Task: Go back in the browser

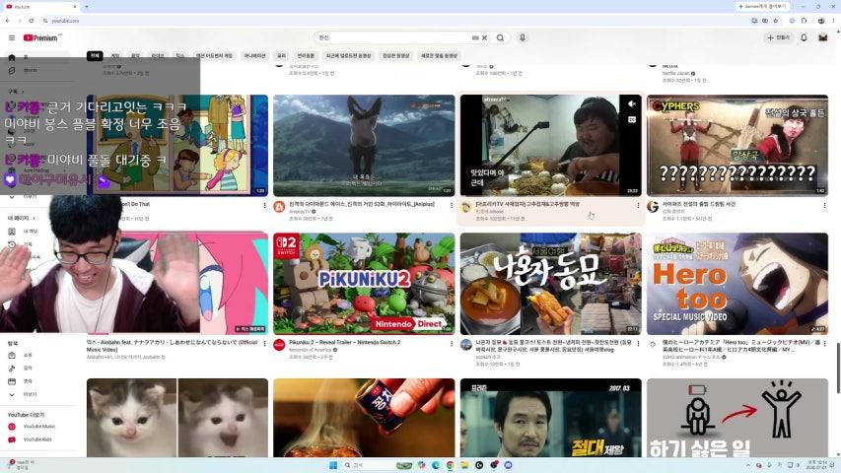Action: click(x=8, y=21)
